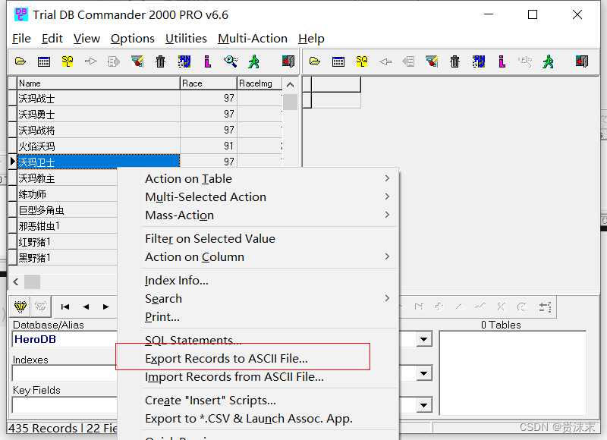The image size is (607, 440).
Task: Click insert record plus icon in right navigator
Action: pyautogui.click(x=439, y=307)
